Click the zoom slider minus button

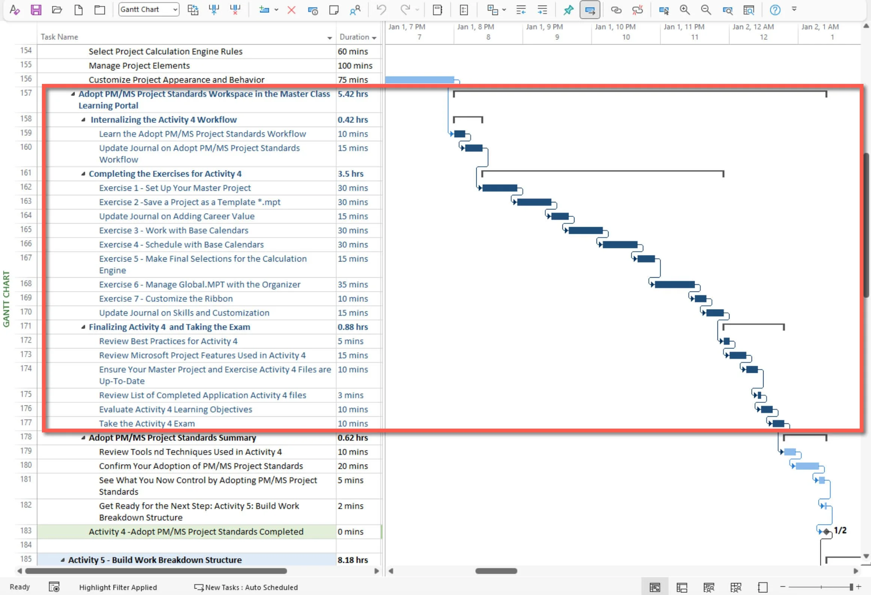pyautogui.click(x=783, y=587)
